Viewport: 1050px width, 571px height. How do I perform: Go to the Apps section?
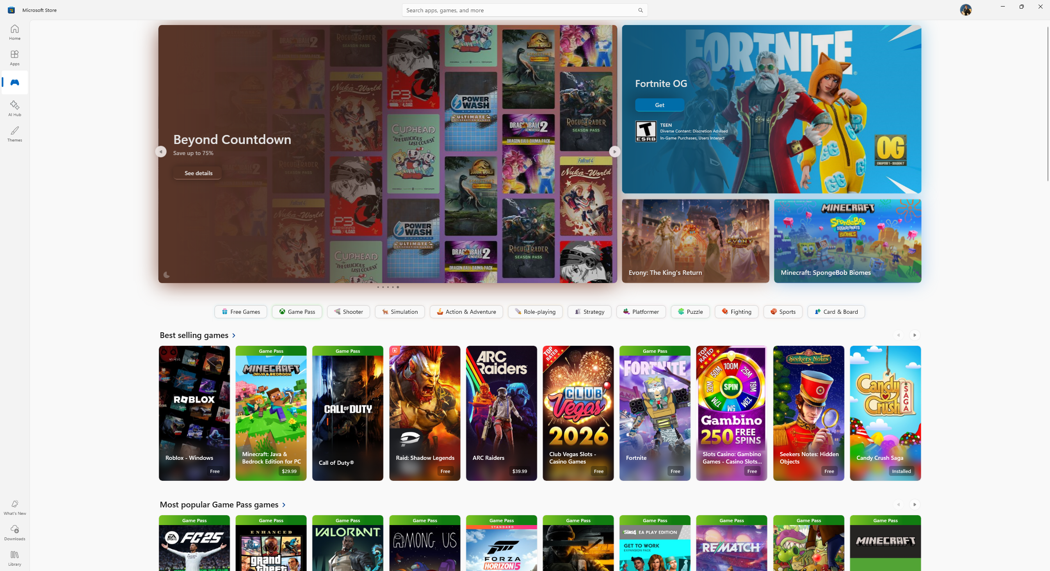[14, 57]
